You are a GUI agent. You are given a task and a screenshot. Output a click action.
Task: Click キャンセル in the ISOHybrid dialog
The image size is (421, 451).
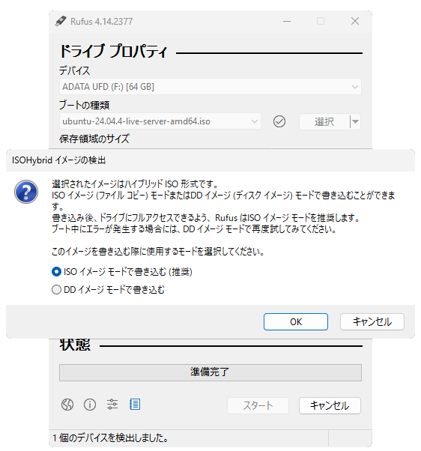(372, 322)
